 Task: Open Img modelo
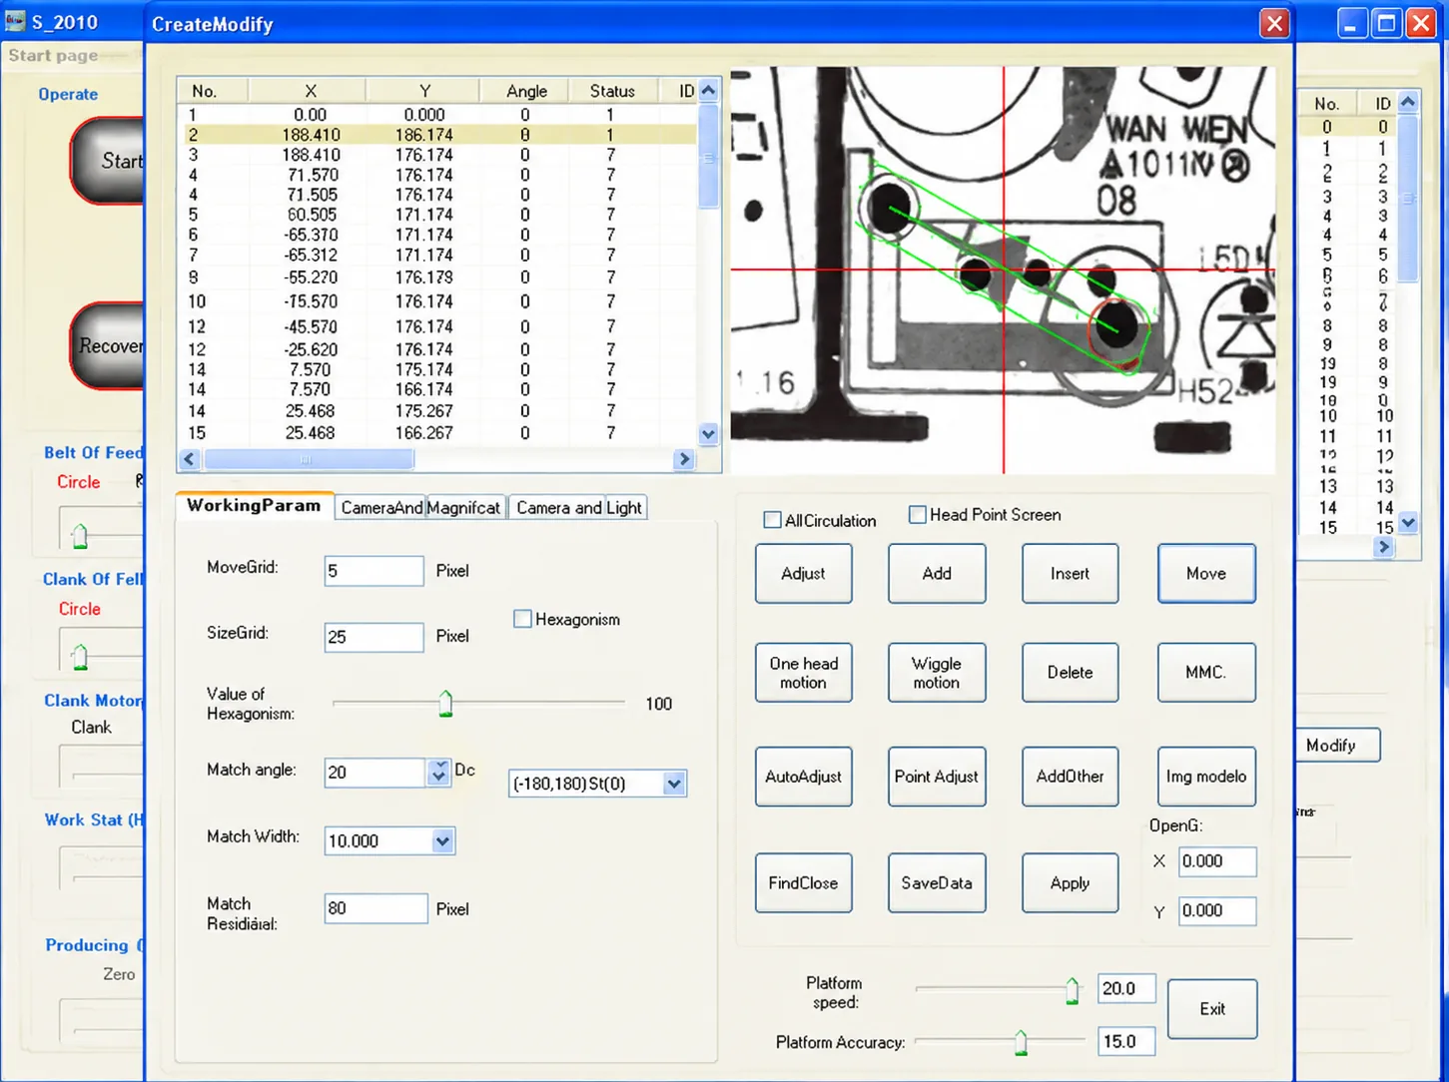click(x=1206, y=777)
